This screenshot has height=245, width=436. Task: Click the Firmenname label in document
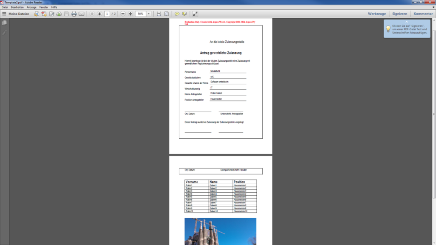[x=190, y=72]
